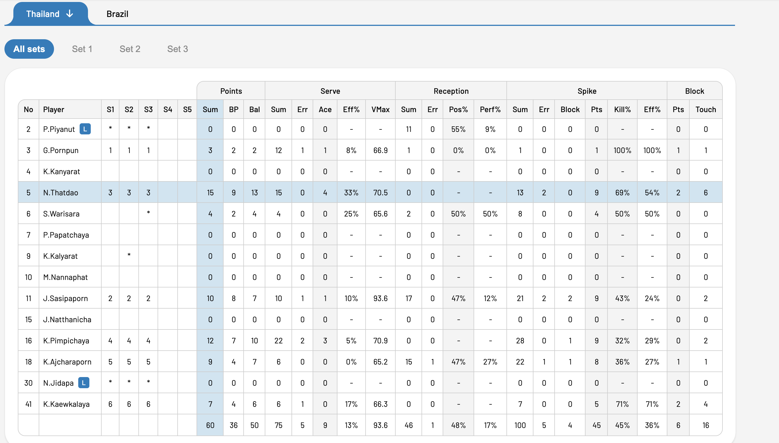
Task: Click G.Pornpun's VMax value 66.9
Action: [380, 150]
